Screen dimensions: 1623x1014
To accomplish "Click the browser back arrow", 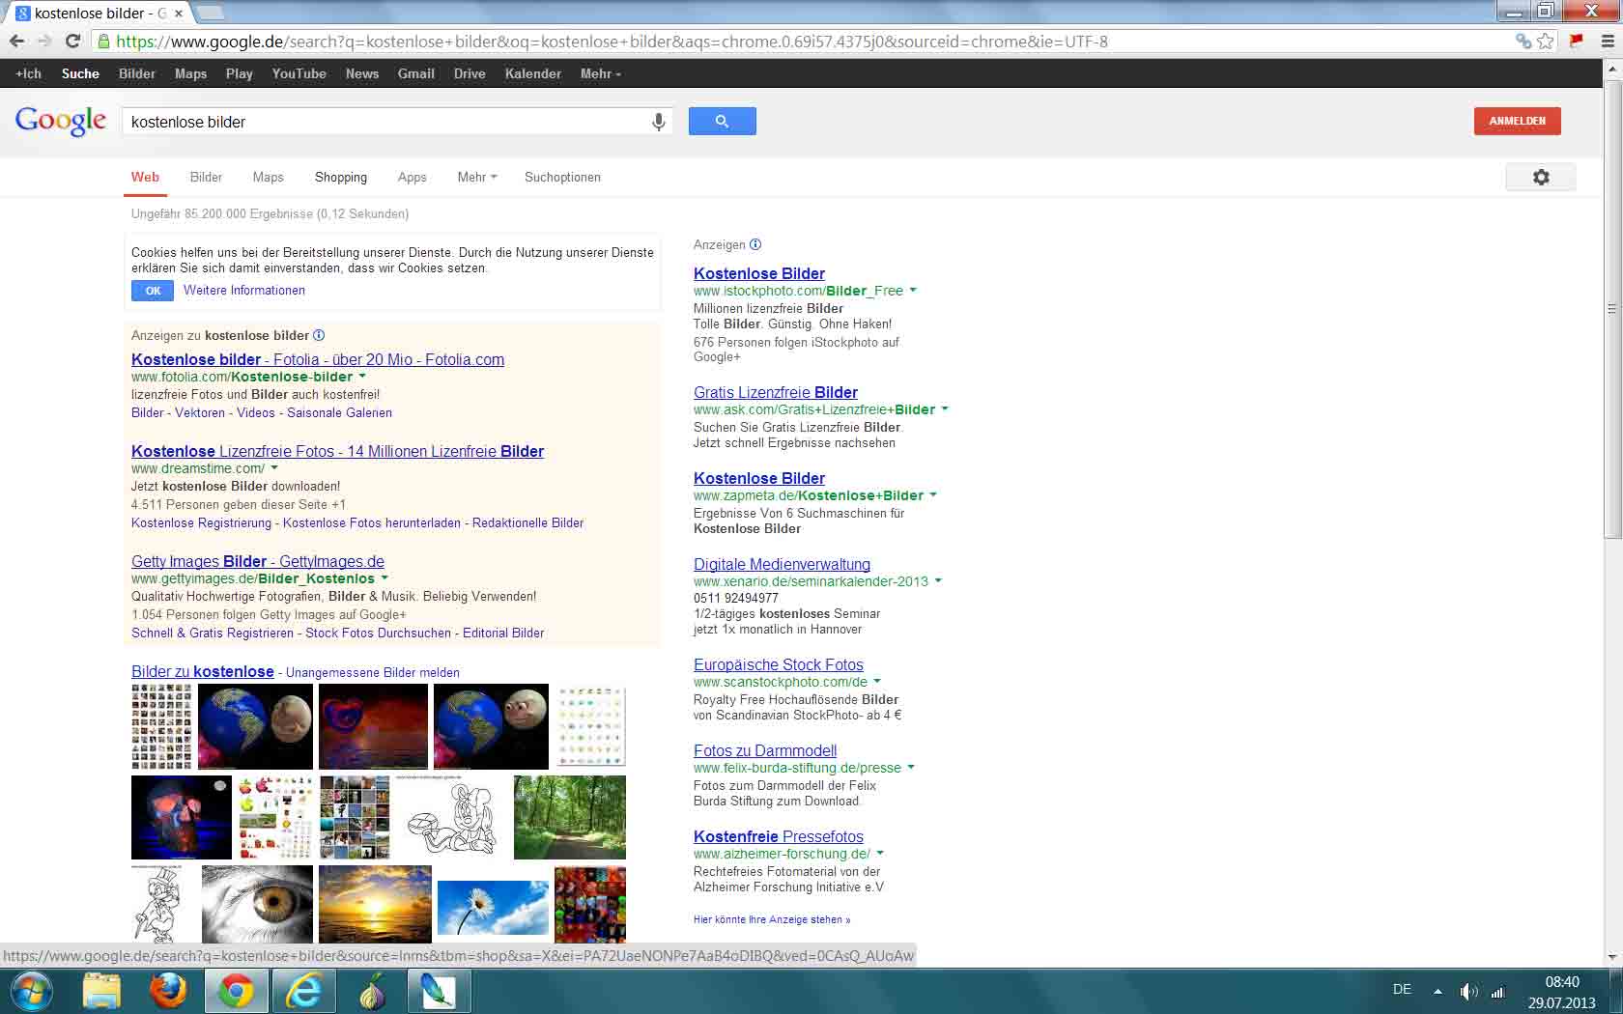I will point(16,42).
